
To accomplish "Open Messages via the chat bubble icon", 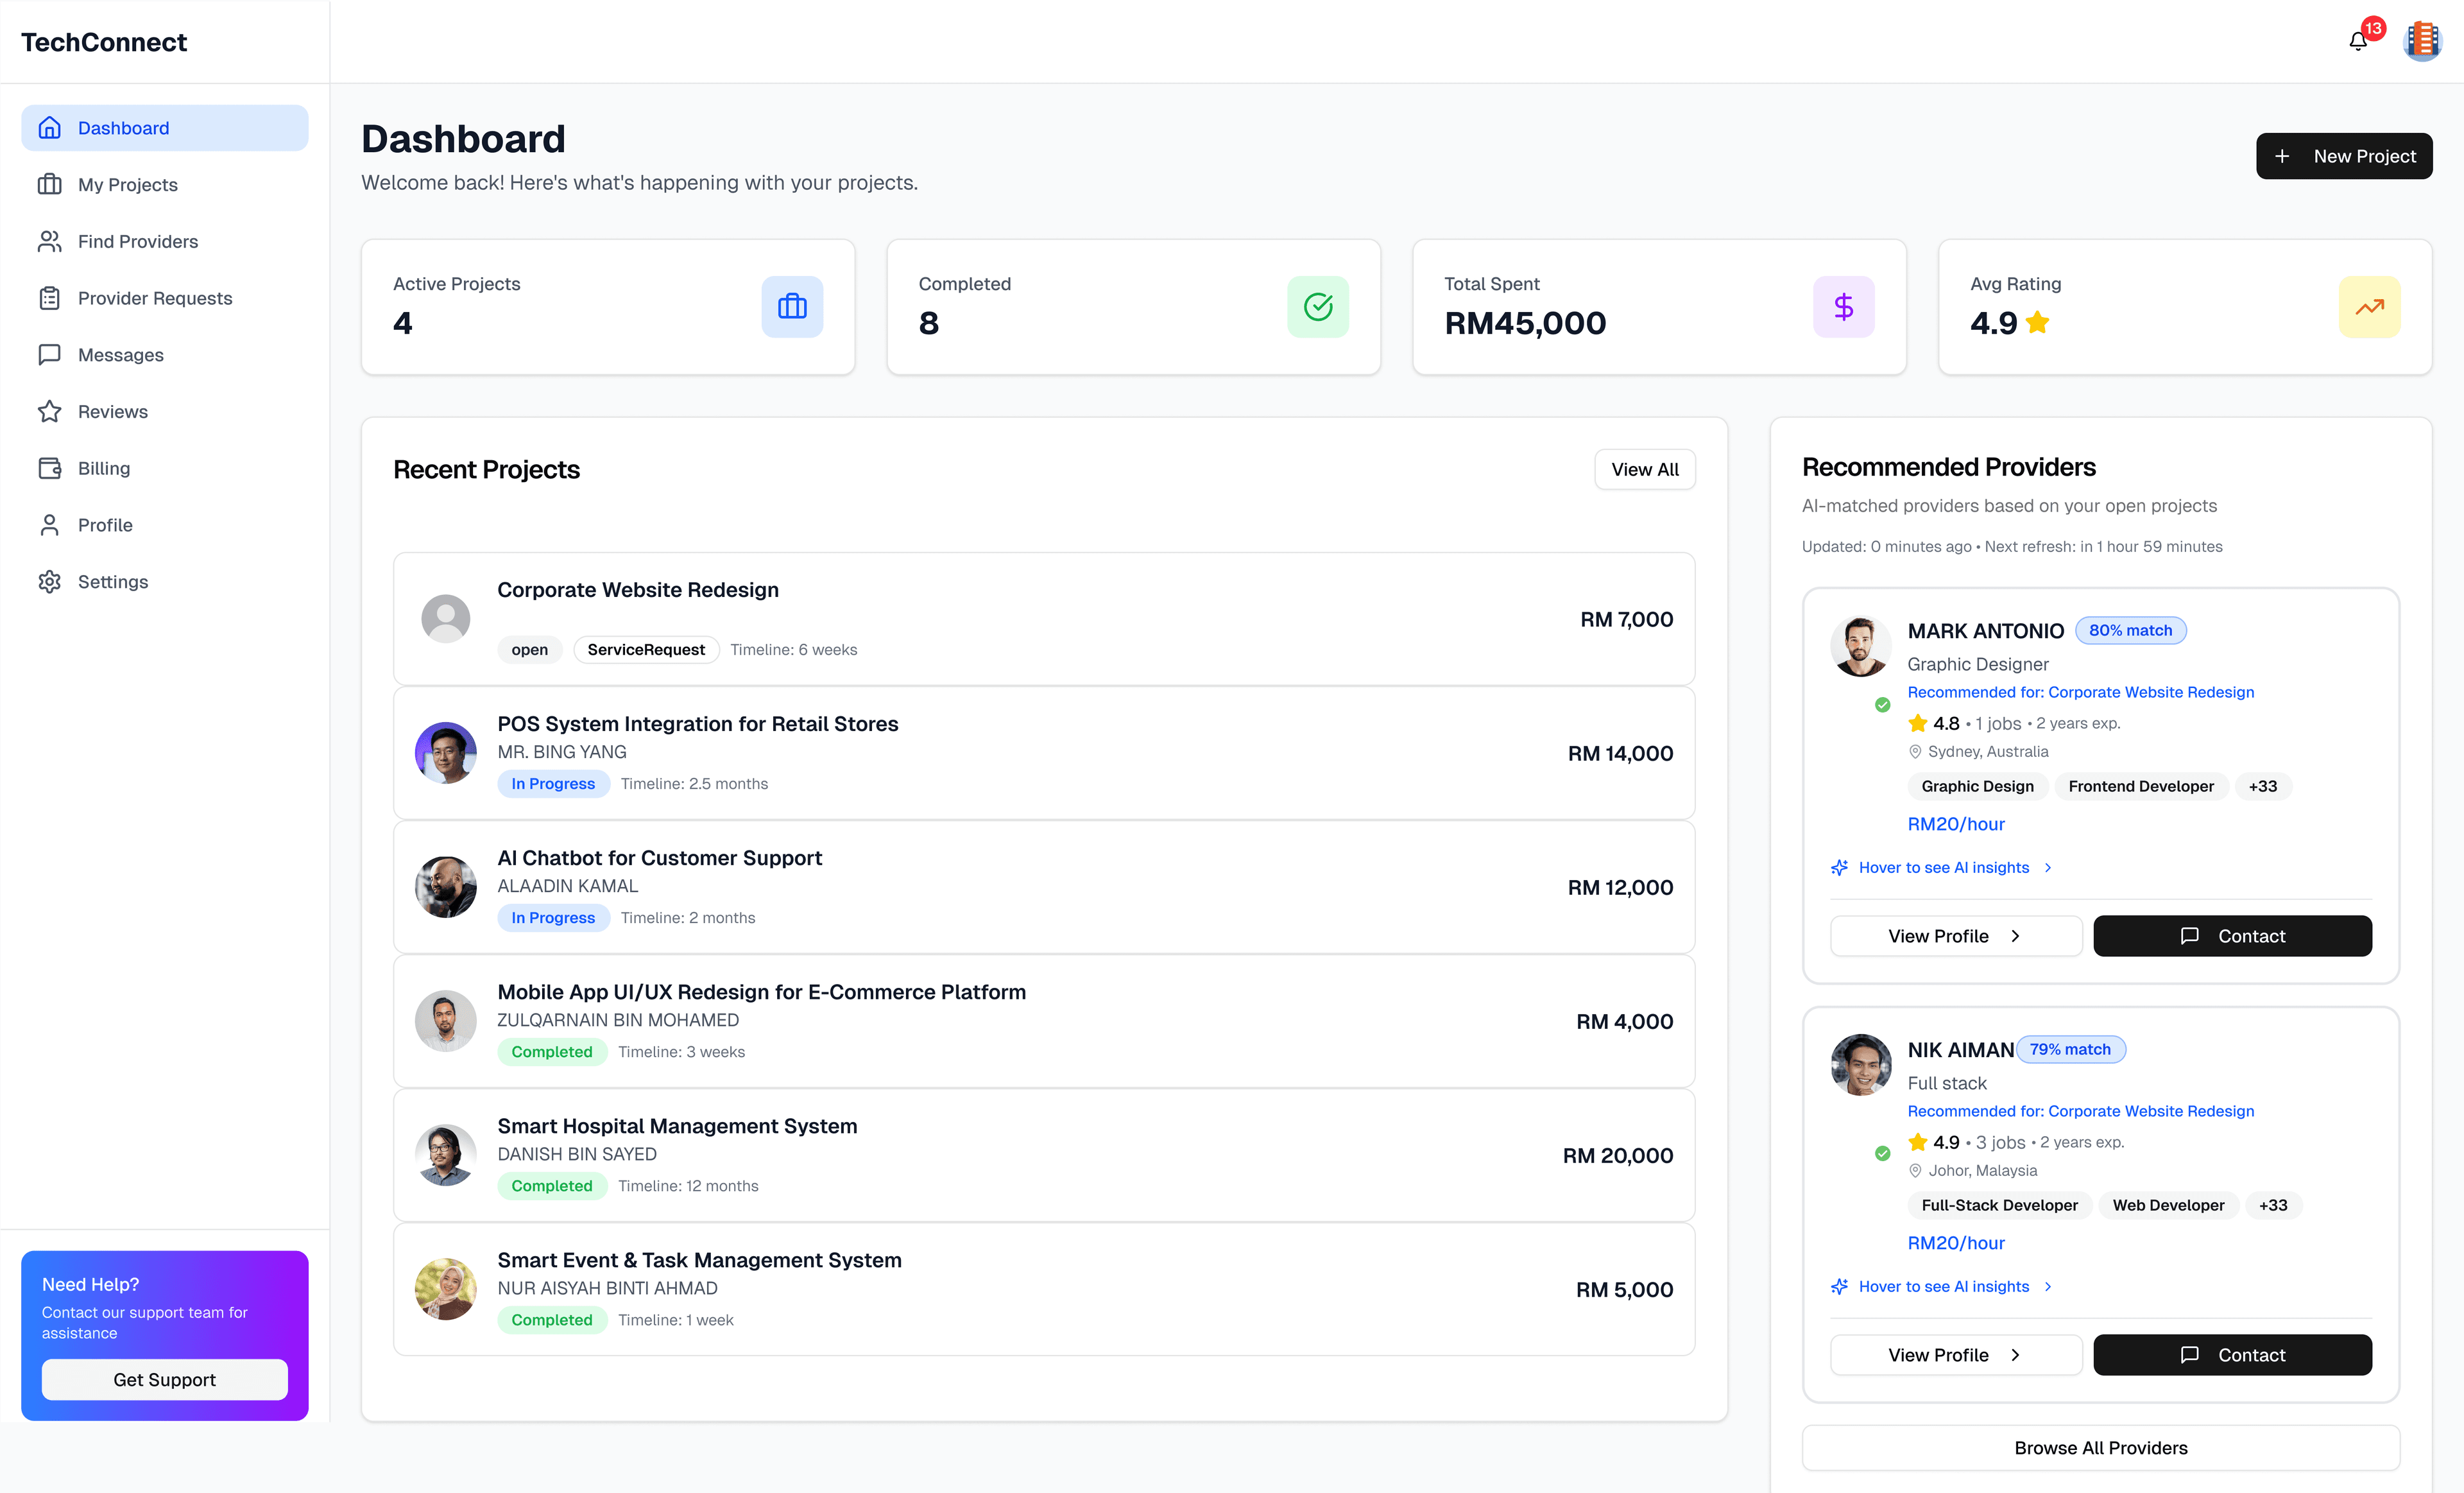I will (50, 354).
